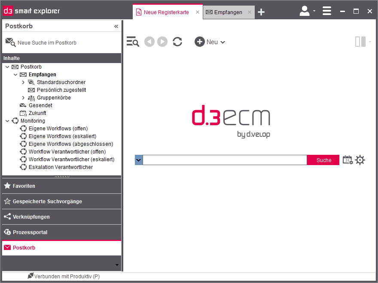Close the Neue Registerkarte tab
This screenshot has height=283, width=378.
(x=198, y=12)
